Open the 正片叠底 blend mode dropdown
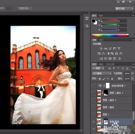135x134 pixels. [102, 74]
